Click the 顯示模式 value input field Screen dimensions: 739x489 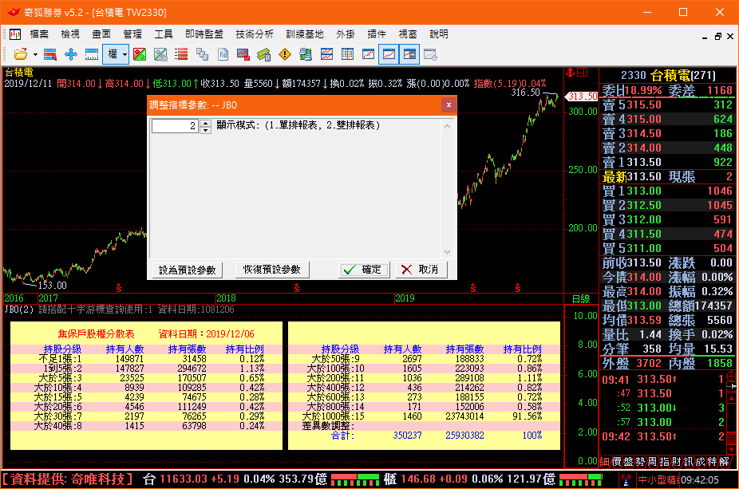175,126
